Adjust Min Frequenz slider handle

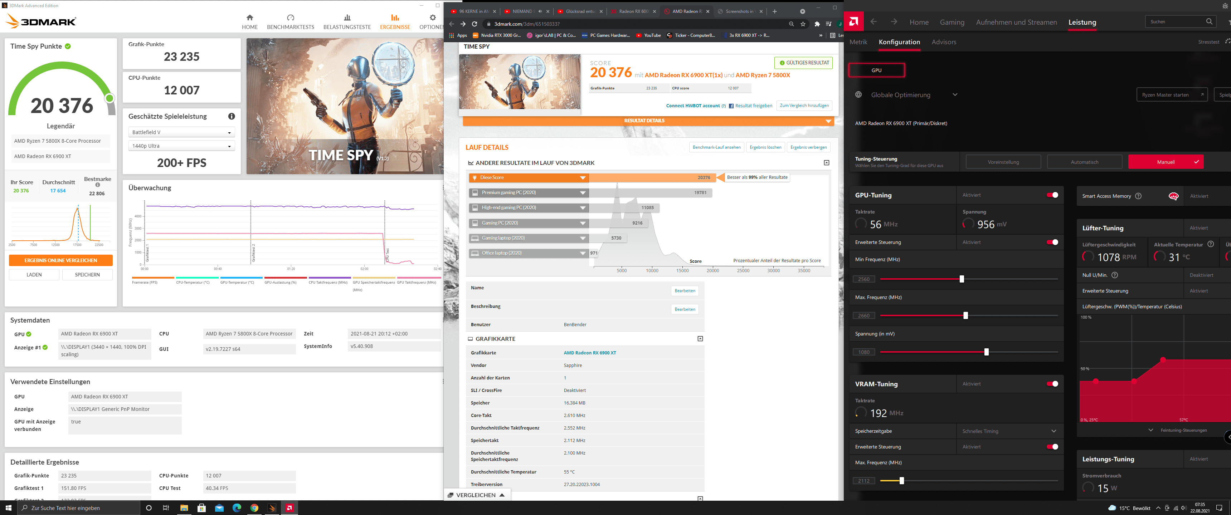[962, 279]
